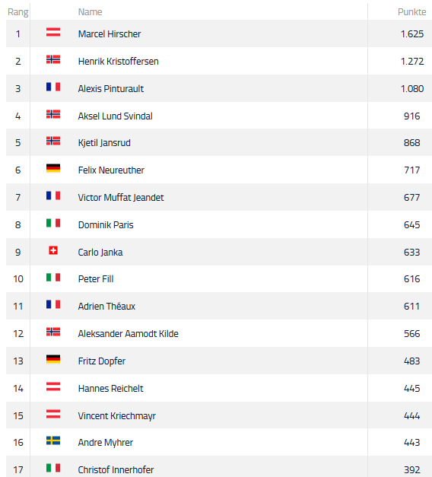Open the name Kjetil Jansrud

tap(104, 143)
